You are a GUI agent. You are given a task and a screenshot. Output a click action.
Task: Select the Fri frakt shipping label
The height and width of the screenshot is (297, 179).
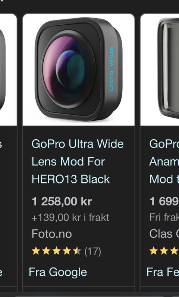click(x=164, y=217)
